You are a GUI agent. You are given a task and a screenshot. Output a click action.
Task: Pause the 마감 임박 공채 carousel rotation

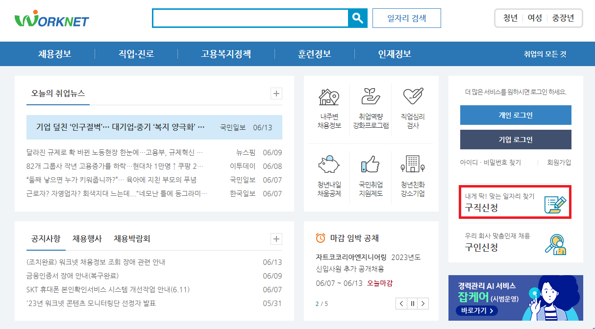coord(412,303)
